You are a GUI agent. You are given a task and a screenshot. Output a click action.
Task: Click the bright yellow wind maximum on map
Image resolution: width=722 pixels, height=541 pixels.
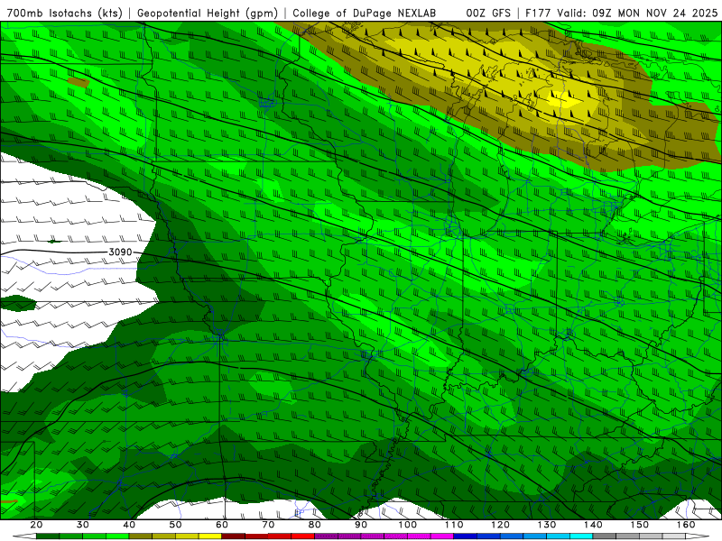point(563,99)
